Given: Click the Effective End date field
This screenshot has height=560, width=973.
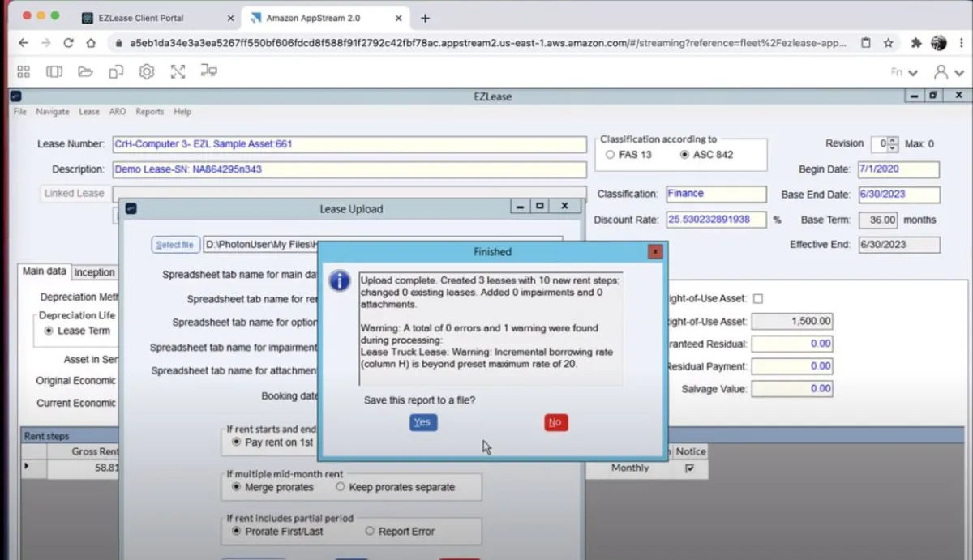Looking at the screenshot, I should click(x=899, y=245).
